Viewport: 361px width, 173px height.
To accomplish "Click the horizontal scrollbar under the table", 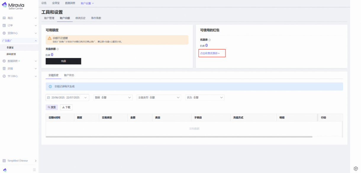I will pyautogui.click(x=179, y=137).
